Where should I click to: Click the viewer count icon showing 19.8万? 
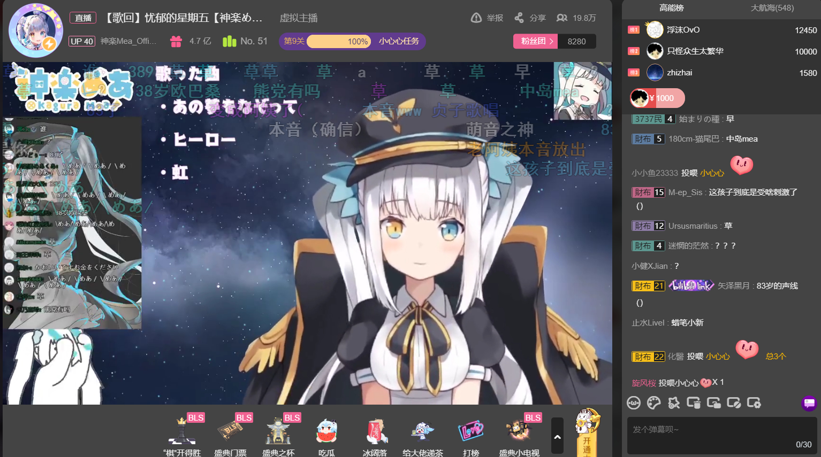561,18
